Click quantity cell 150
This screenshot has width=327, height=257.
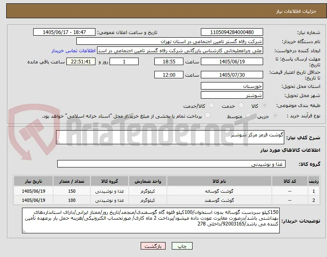[x=72, y=191]
